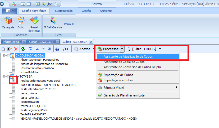Refresh the list with green arrows icon
Screen dimensions: 219x128
click(23, 49)
